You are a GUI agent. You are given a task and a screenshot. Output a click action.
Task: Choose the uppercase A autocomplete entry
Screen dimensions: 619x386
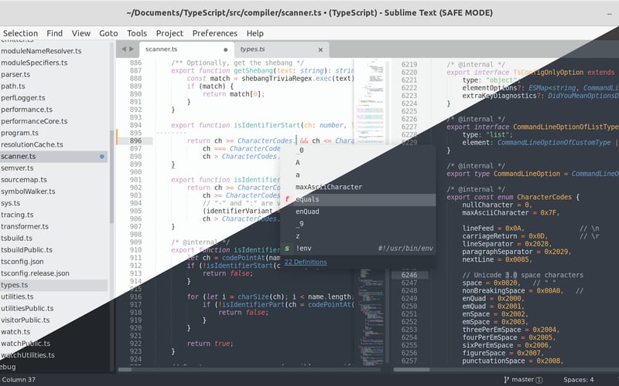358,163
